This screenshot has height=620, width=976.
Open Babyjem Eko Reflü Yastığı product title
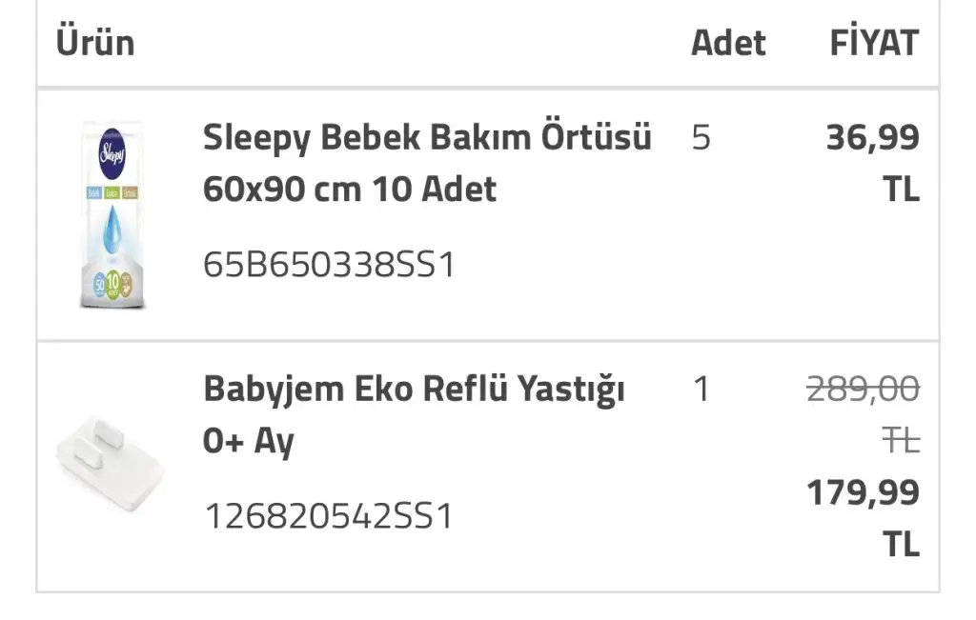pyautogui.click(x=414, y=390)
